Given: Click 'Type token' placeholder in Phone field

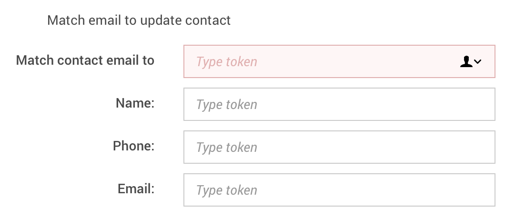Looking at the screenshot, I should pyautogui.click(x=227, y=148).
